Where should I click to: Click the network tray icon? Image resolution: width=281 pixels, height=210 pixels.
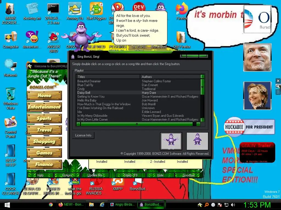[x=226, y=205]
